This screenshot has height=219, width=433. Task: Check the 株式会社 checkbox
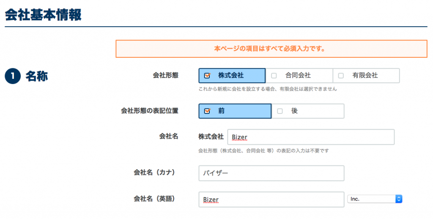point(207,76)
